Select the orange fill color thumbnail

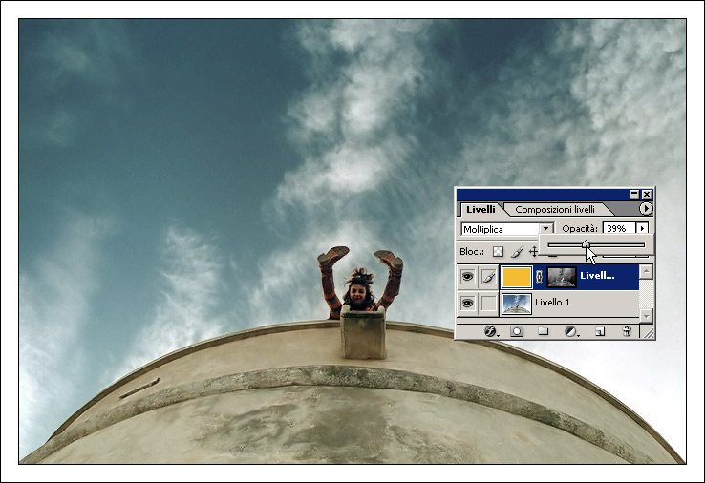pos(517,277)
